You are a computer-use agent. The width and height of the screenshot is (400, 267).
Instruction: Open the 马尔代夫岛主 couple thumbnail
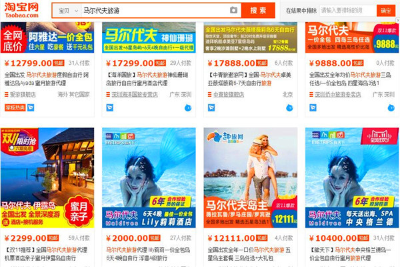click(x=250, y=178)
